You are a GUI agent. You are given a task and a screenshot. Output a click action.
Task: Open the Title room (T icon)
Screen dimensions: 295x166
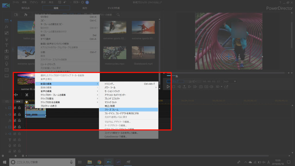pyautogui.click(x=7, y=45)
